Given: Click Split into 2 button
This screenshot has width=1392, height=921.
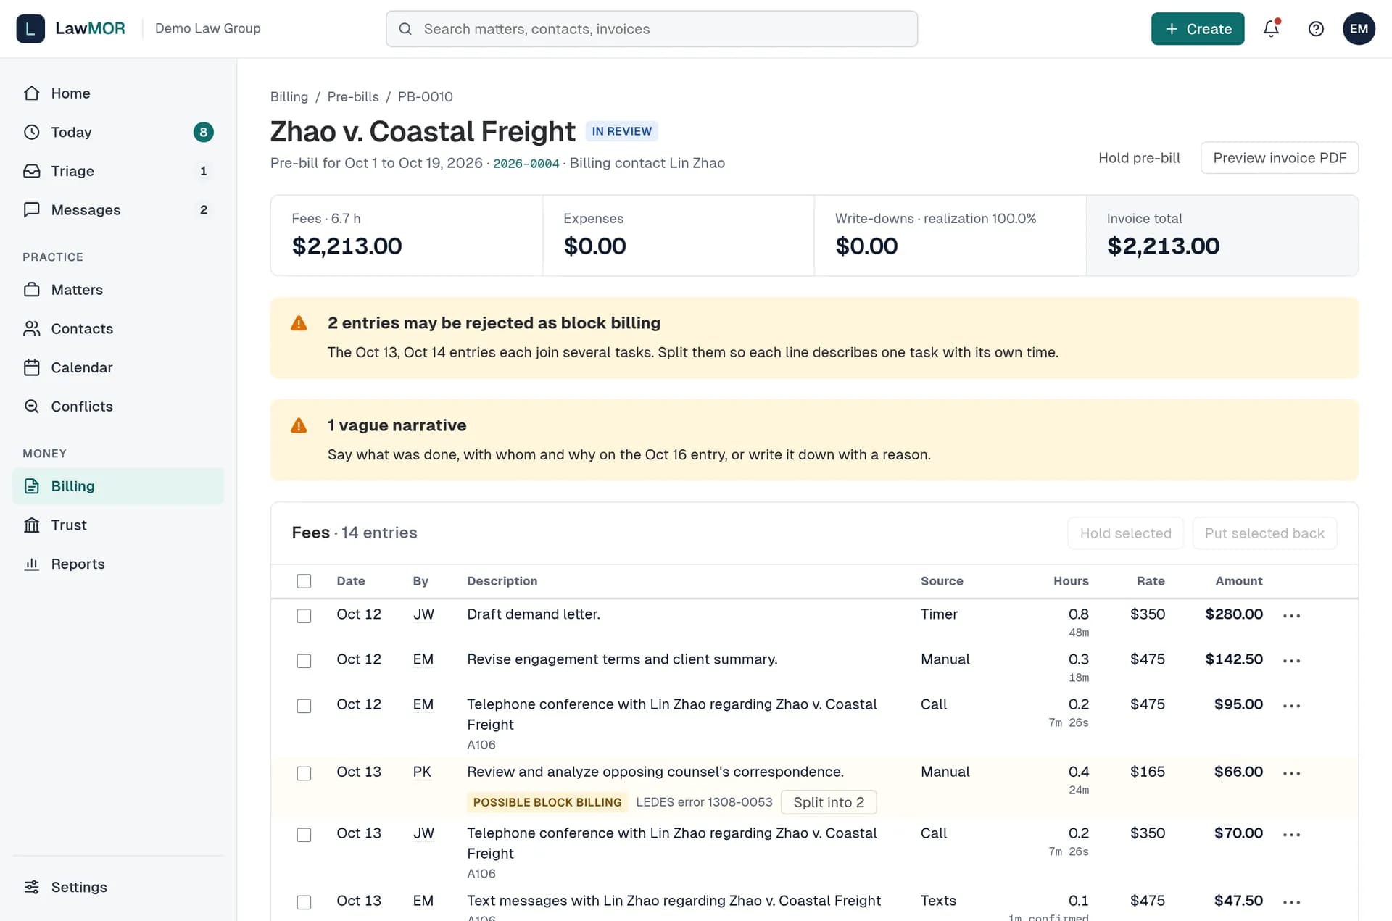Looking at the screenshot, I should pos(829,802).
